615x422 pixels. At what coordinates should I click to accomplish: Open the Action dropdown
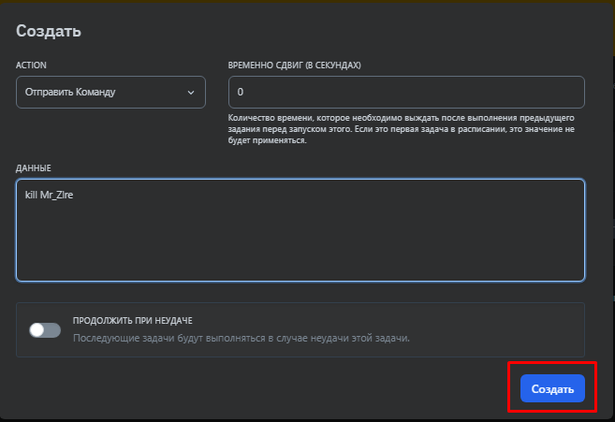110,93
